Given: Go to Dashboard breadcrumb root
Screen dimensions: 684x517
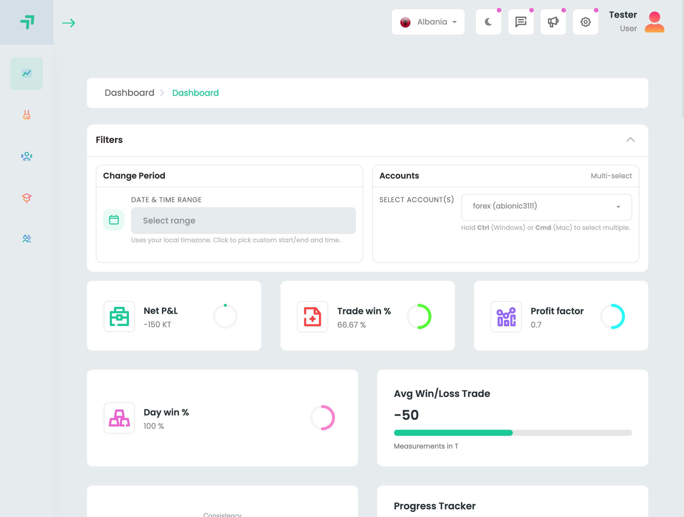Looking at the screenshot, I should click(129, 93).
